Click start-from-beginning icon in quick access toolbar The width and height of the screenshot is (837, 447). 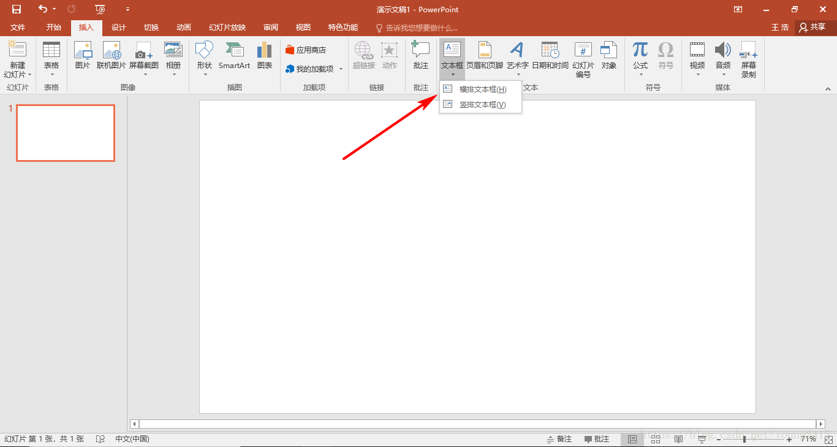point(100,9)
